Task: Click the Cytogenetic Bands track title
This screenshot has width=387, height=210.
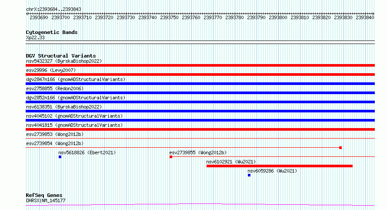Action: pos(52,32)
